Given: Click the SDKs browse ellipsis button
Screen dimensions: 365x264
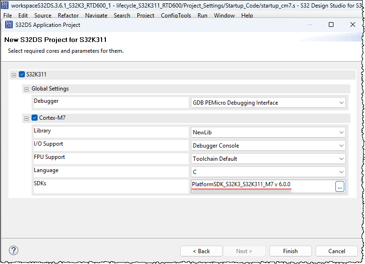Looking at the screenshot, I should [x=340, y=187].
